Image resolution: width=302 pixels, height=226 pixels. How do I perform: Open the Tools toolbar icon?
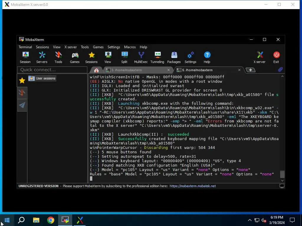click(x=58, y=57)
